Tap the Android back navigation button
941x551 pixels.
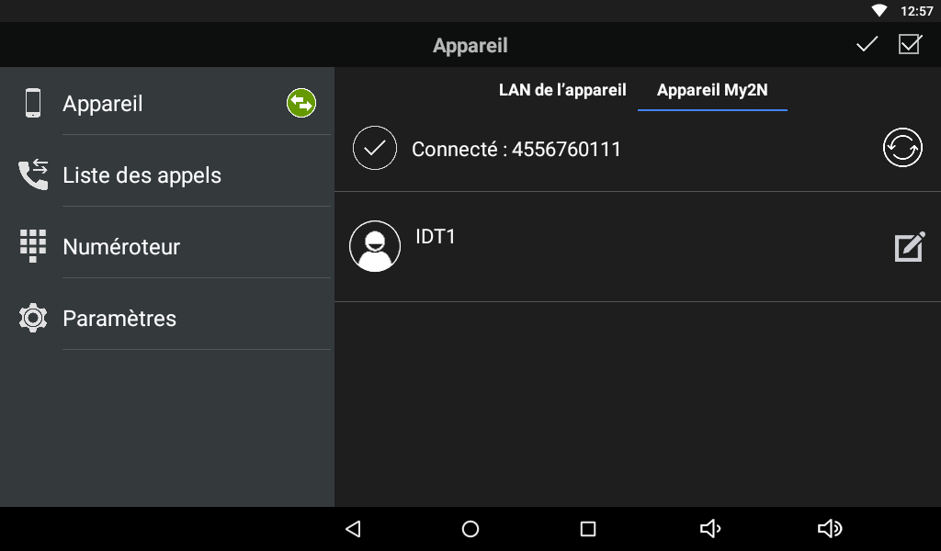353,529
